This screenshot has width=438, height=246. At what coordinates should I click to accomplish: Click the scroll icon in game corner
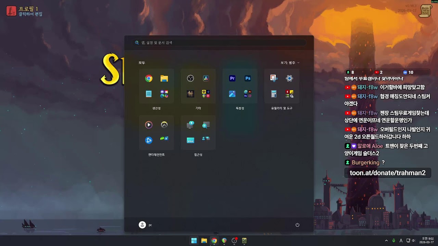(x=426, y=10)
